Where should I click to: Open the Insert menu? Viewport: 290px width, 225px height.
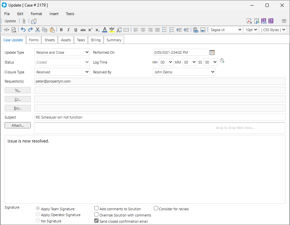tap(54, 14)
